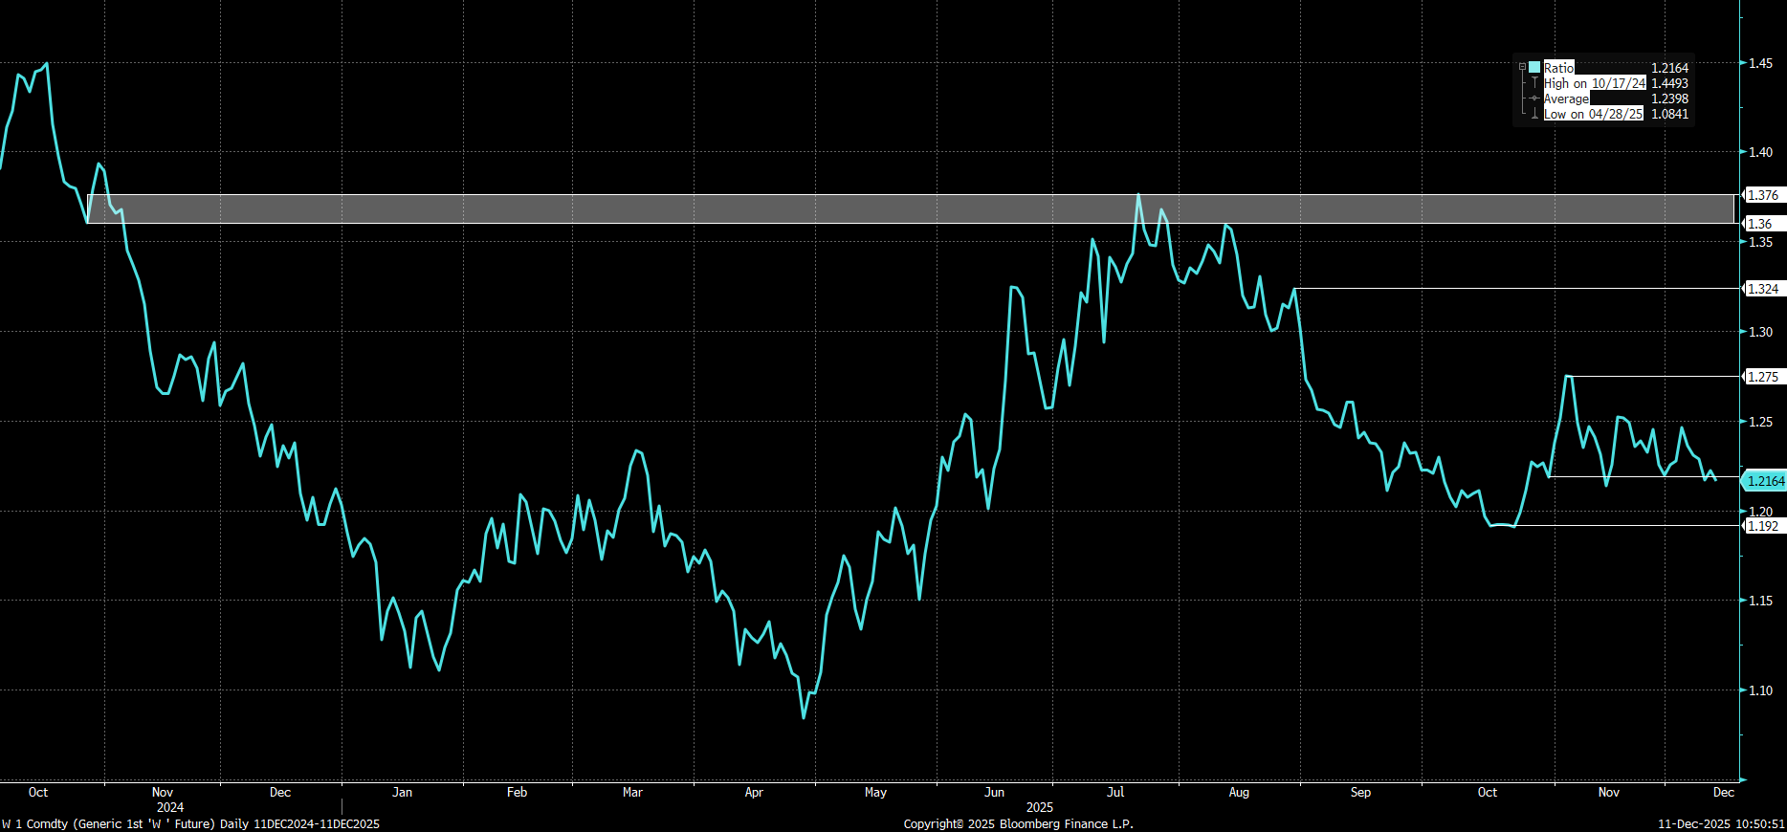Viewport: 1787px width, 832px height.
Task: Select the Ratio series label
Action: click(x=1558, y=68)
